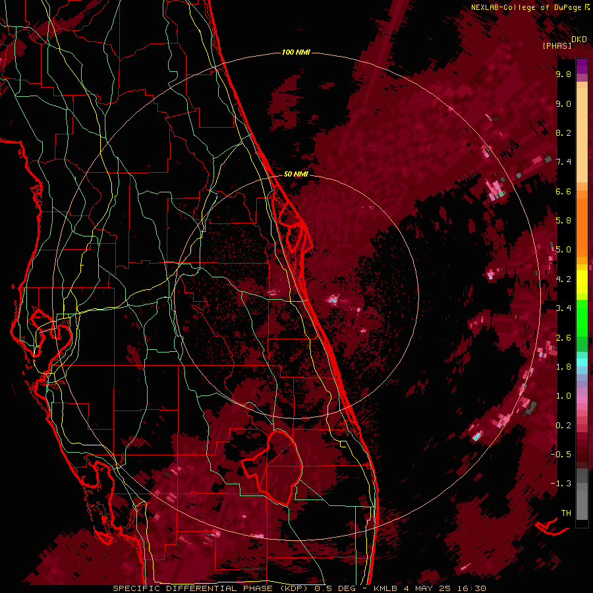Click the TH threshold label on scale

point(566,513)
